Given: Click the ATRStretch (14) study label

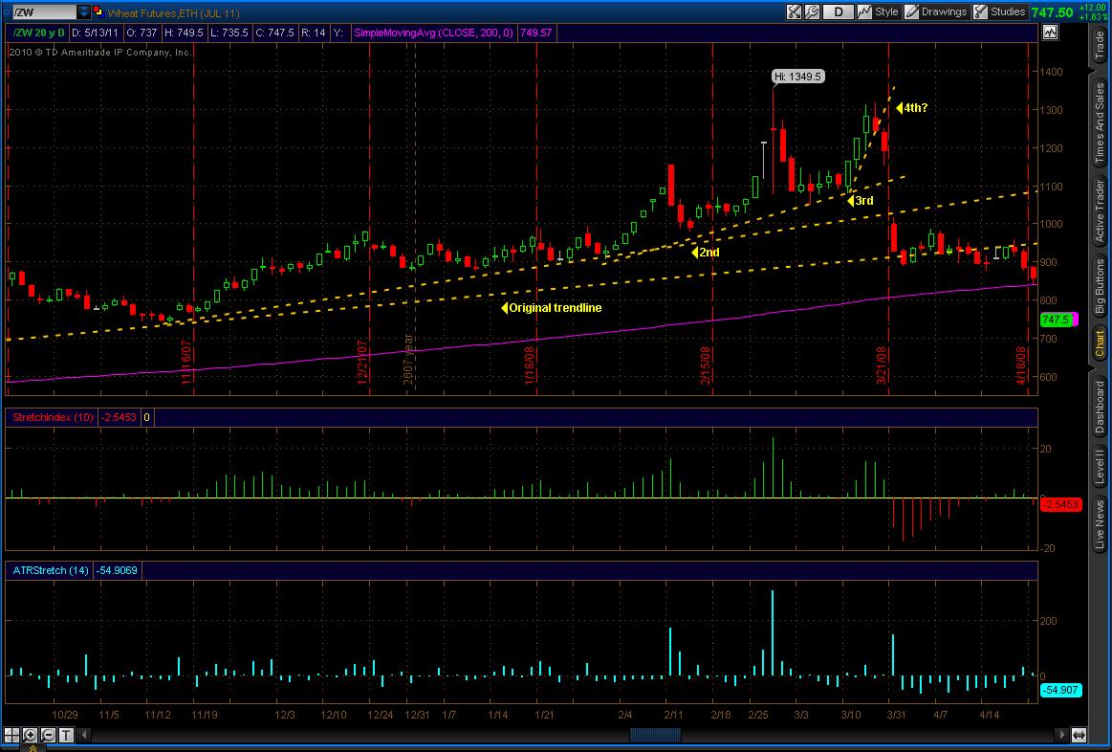Looking at the screenshot, I should click(50, 570).
